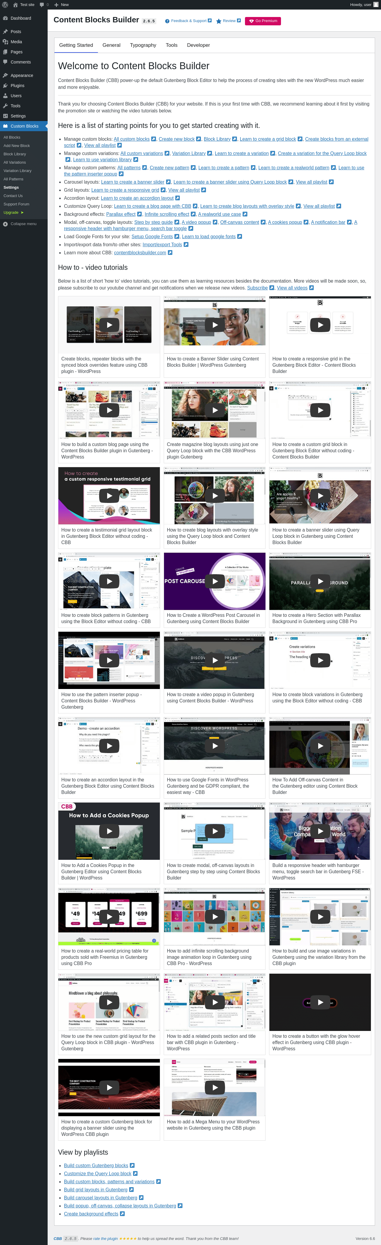Switch to the General tab
The image size is (381, 1245).
(111, 45)
